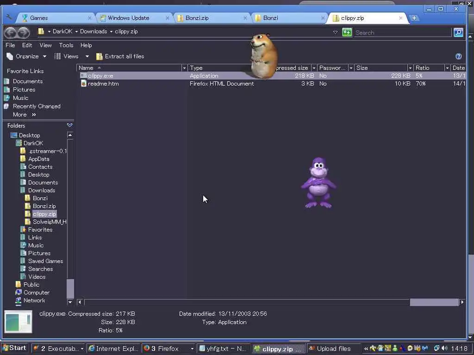Select the readme.htm file row name
The width and height of the screenshot is (474, 355).
click(x=103, y=84)
